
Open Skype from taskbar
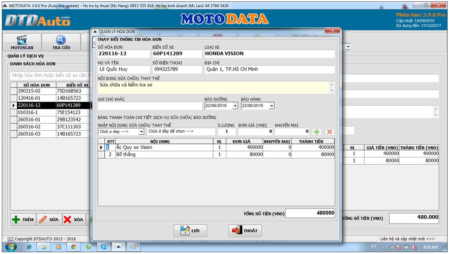[103, 247]
